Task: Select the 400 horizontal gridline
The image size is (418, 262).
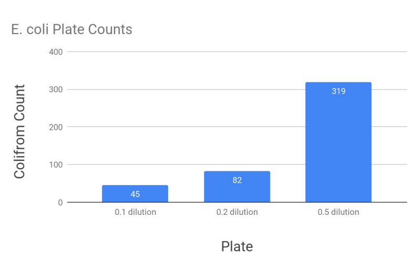Action: click(x=237, y=51)
